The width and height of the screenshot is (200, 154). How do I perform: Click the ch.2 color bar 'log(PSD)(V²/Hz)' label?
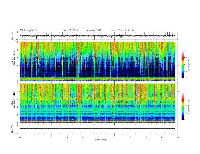coord(189,107)
